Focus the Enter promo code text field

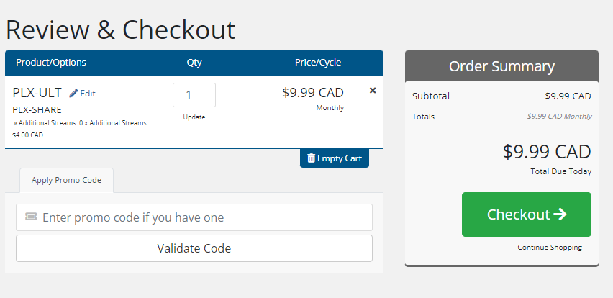(194, 217)
